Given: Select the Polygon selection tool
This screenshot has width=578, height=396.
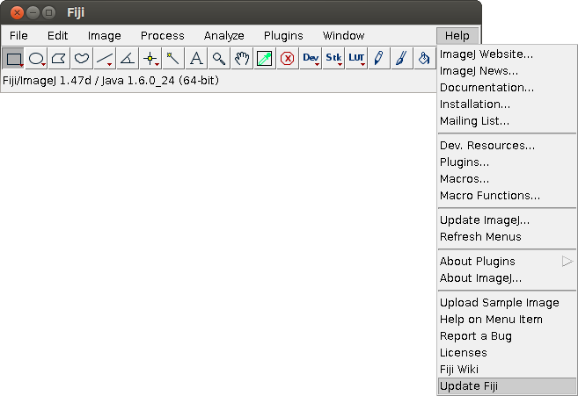Looking at the screenshot, I should (x=59, y=58).
